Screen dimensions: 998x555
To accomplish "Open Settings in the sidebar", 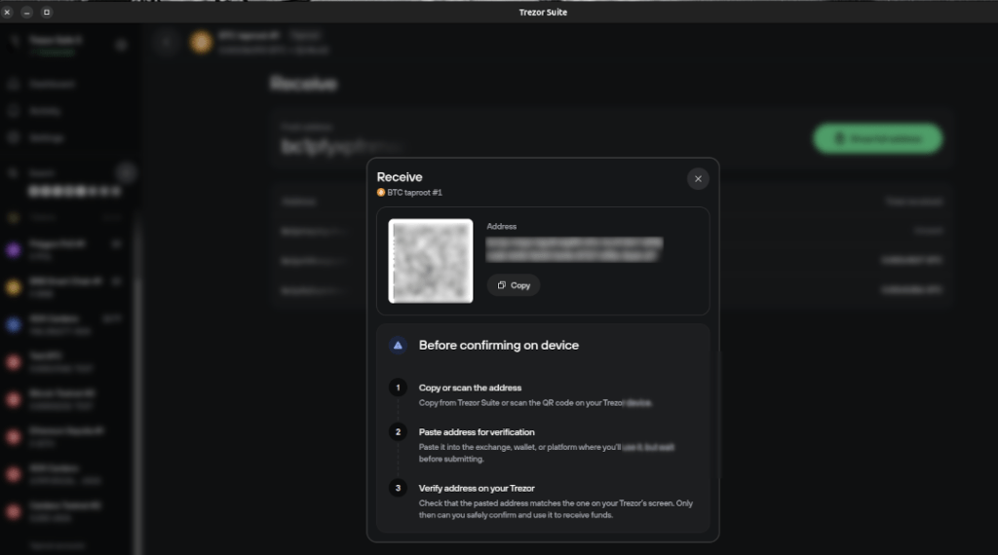I will 46,138.
